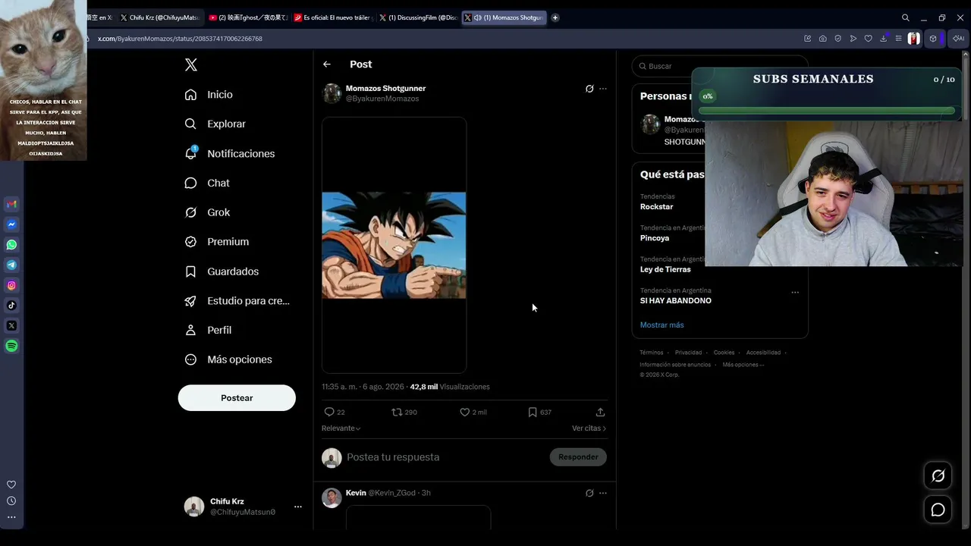Open the Chifu Krz account switcher menu
Screen dimensions: 971x546
click(x=298, y=507)
